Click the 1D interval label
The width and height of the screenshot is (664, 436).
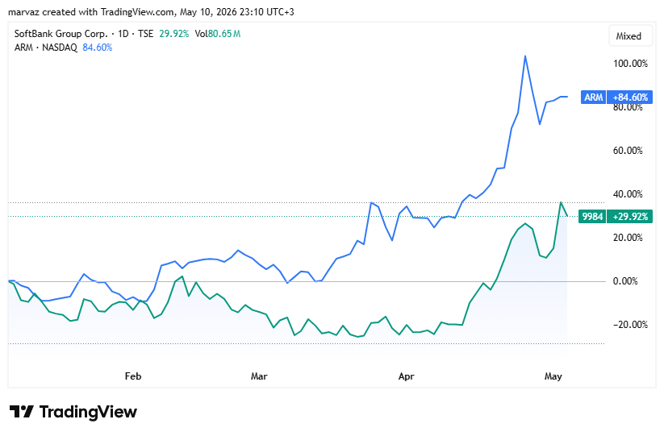point(123,34)
